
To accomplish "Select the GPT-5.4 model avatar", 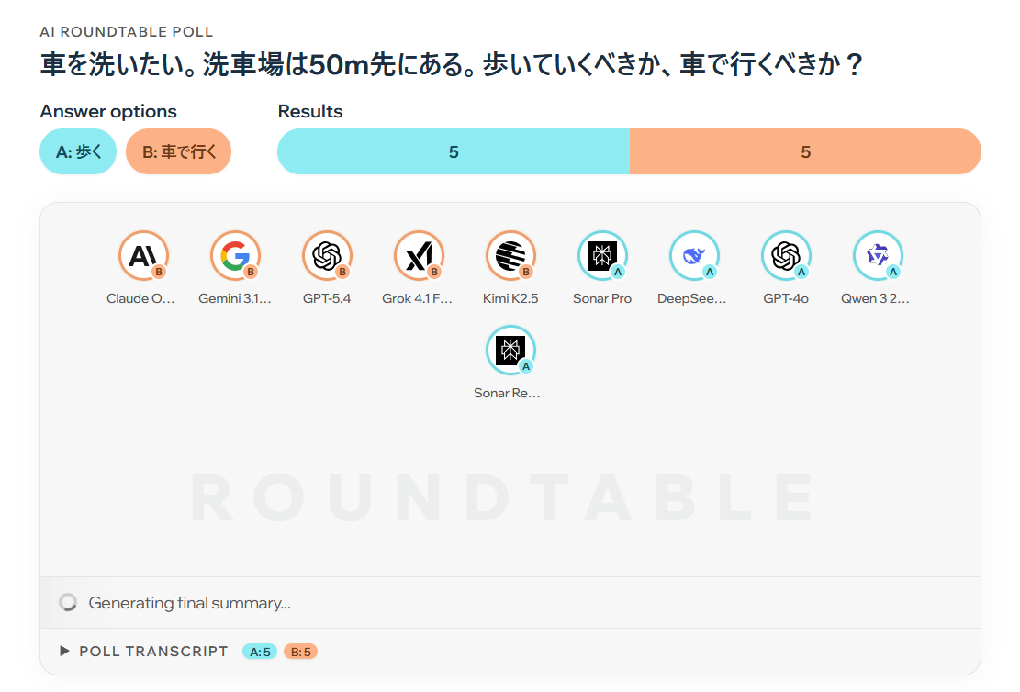I will pyautogui.click(x=327, y=256).
